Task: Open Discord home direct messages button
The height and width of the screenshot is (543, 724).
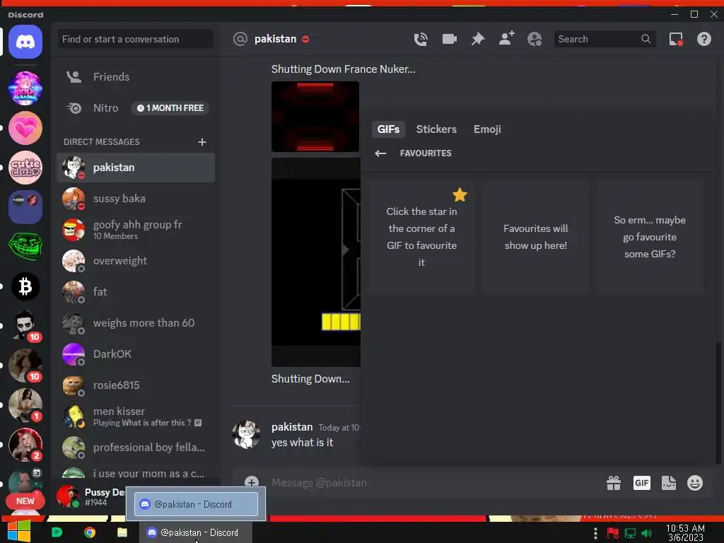Action: pyautogui.click(x=25, y=42)
